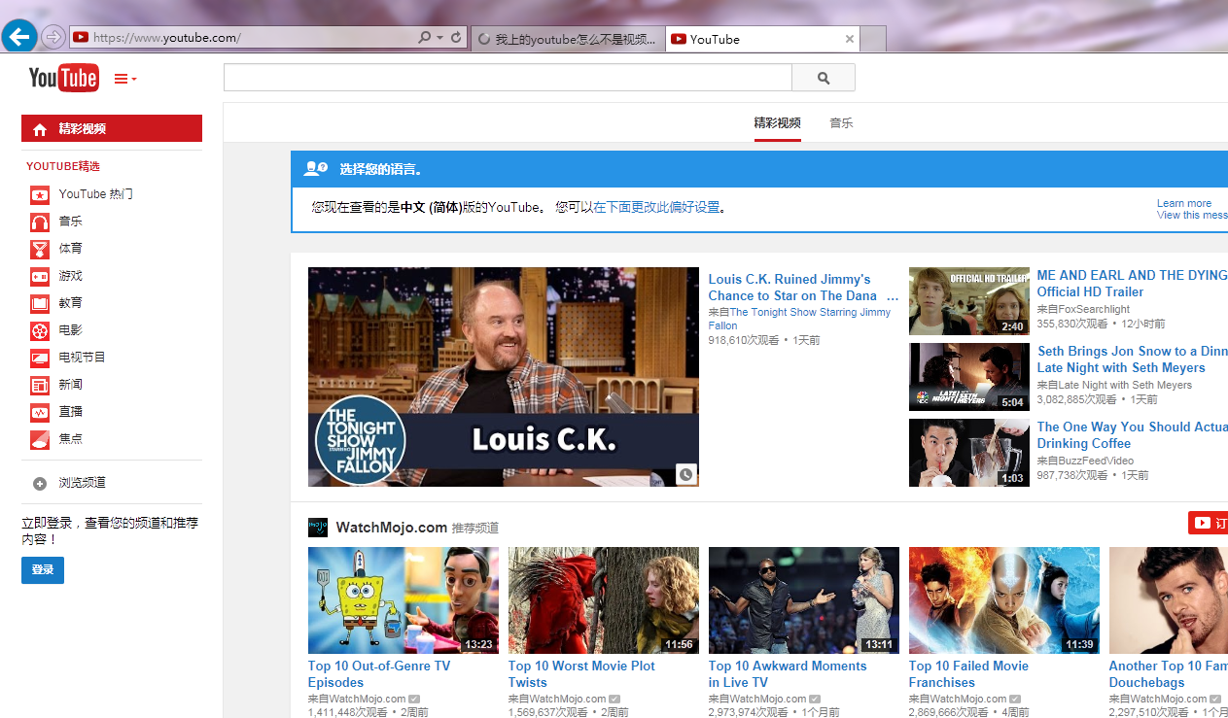Viewport: 1228px width, 718px height.
Task: Open Another Top 10 Douchebags video thumbnail
Action: pyautogui.click(x=1169, y=600)
